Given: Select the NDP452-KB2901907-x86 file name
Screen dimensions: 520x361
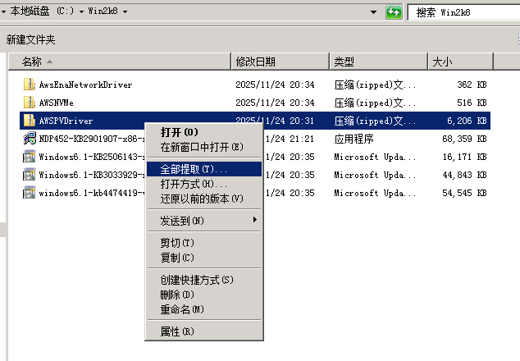Looking at the screenshot, I should pyautogui.click(x=92, y=139).
